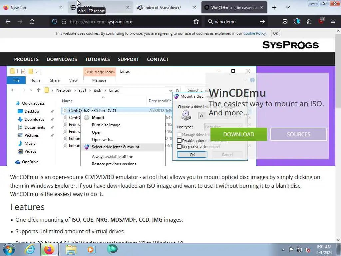Open Windows Media Player taskbar icon
This screenshot has height=256, width=341.
91,250
